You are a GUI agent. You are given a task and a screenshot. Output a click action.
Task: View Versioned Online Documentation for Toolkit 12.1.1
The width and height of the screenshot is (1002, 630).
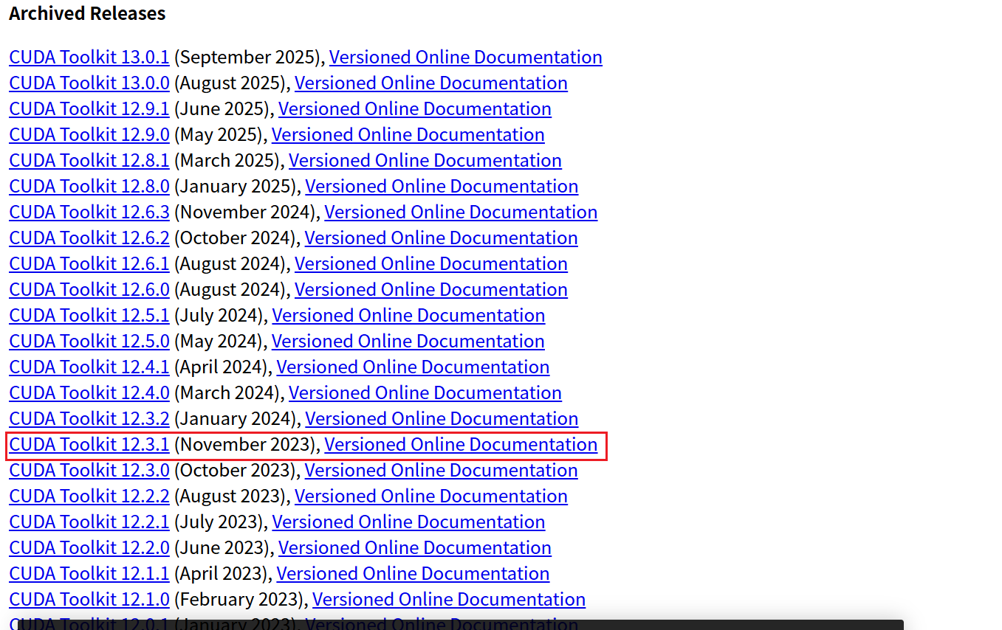tap(413, 573)
